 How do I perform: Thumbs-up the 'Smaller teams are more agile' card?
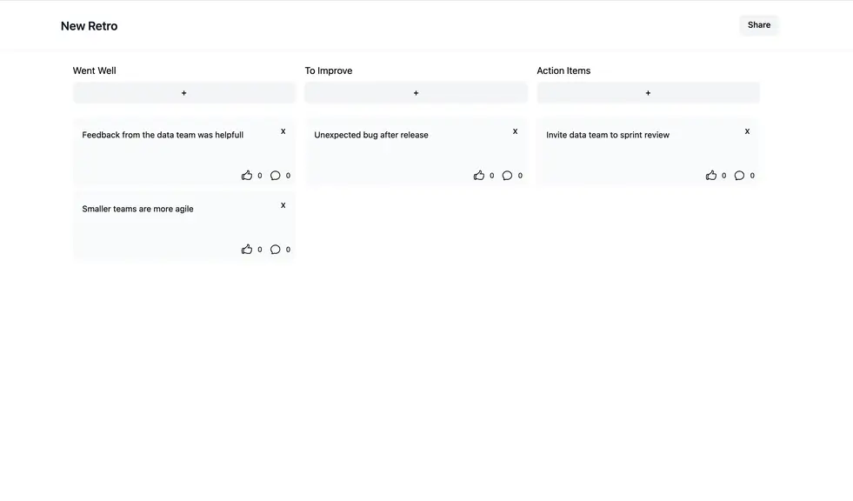coord(247,249)
